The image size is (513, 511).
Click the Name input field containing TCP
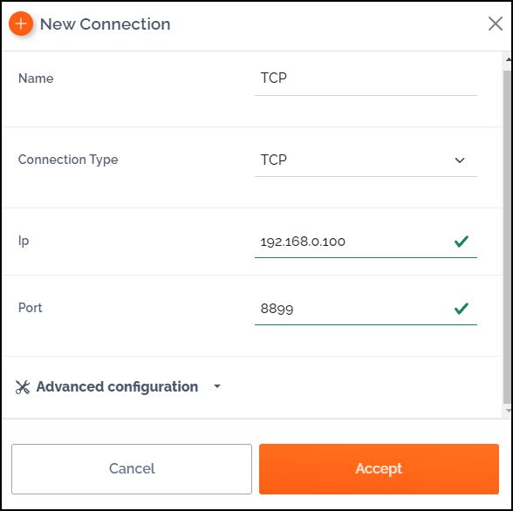tap(366, 78)
